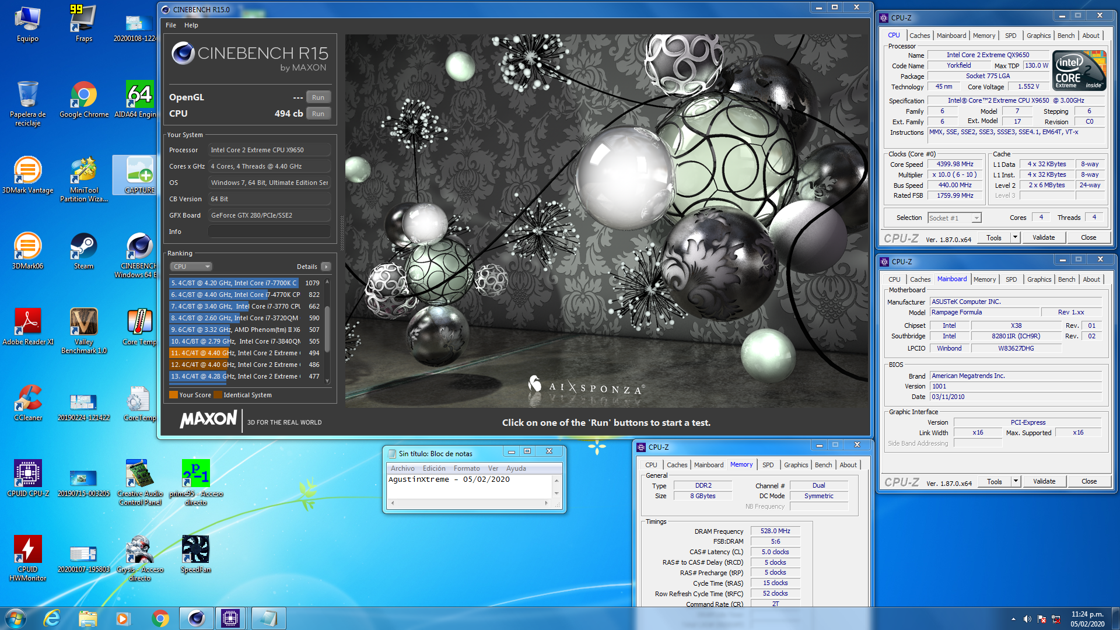Open the ranking CPU dropdown

click(x=191, y=267)
